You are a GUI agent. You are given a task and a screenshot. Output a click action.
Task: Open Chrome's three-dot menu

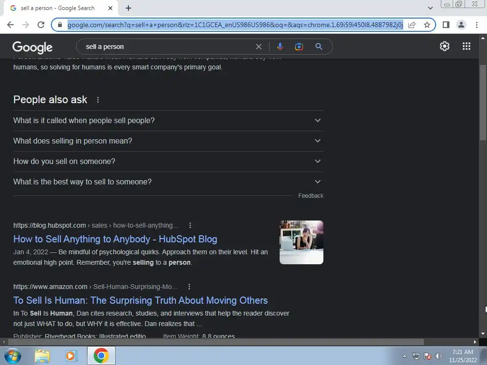[x=477, y=25]
